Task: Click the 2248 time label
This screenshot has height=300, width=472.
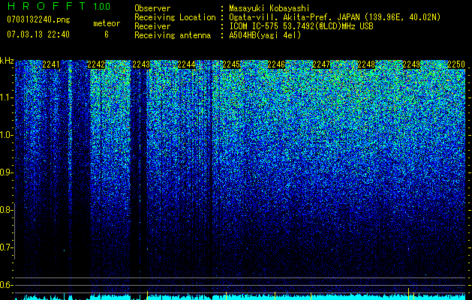Action: point(366,64)
